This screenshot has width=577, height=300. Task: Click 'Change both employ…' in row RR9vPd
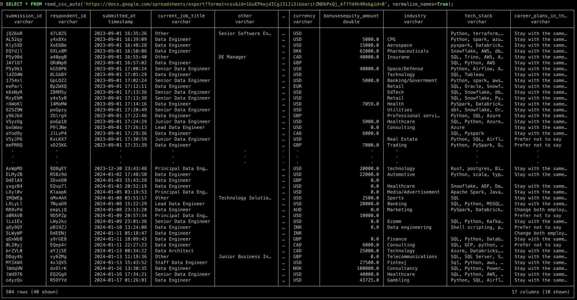click(541, 210)
